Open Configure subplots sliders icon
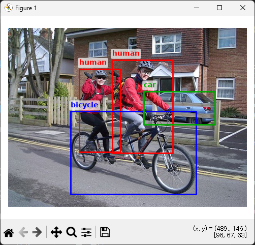The image size is (255, 245). tap(86, 232)
